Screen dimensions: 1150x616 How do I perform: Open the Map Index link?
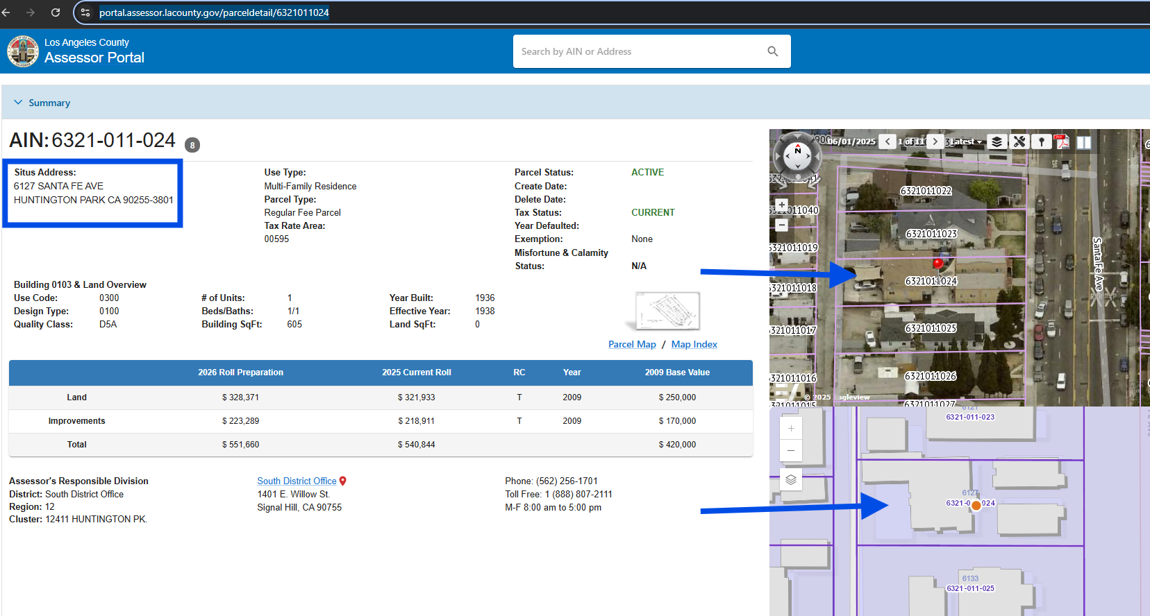pyautogui.click(x=694, y=344)
